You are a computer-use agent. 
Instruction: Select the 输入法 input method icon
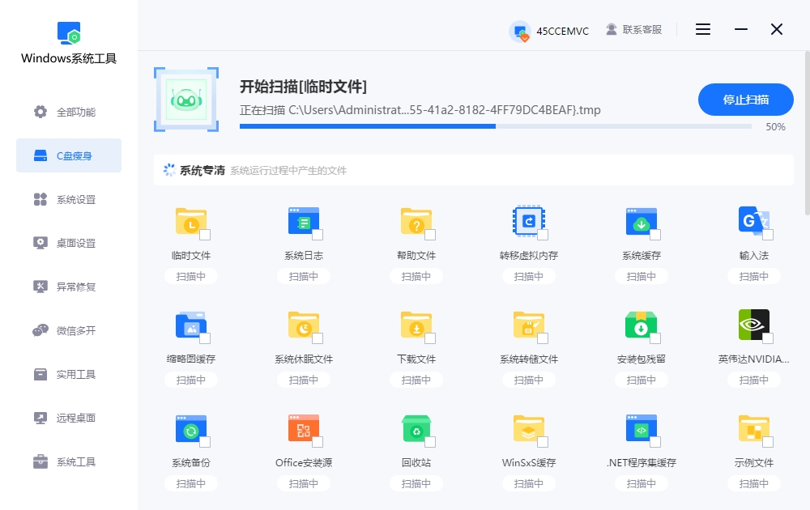pyautogui.click(x=753, y=222)
